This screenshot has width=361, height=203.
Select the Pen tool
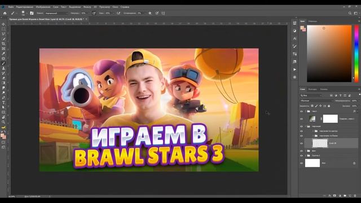pyautogui.click(x=3, y=98)
